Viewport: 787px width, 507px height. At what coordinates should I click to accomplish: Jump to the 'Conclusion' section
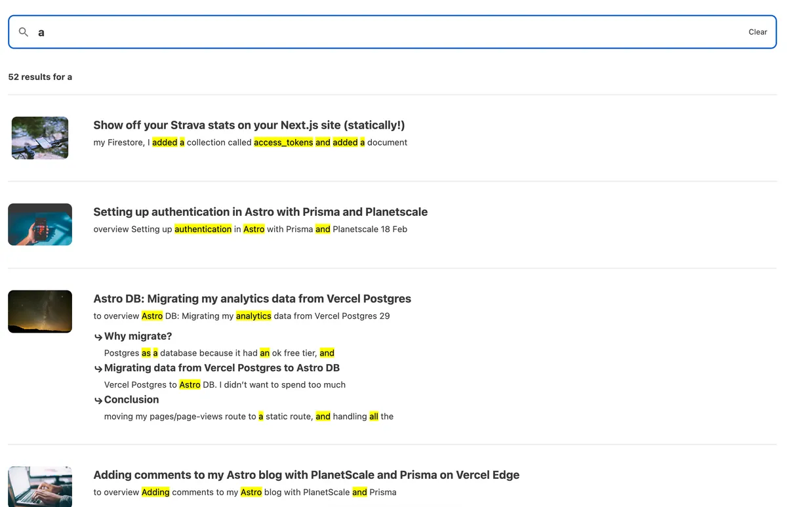click(131, 399)
